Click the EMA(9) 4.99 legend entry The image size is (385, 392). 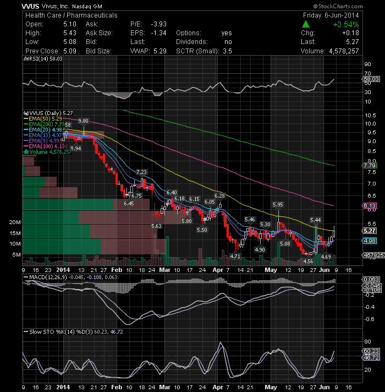point(41,141)
